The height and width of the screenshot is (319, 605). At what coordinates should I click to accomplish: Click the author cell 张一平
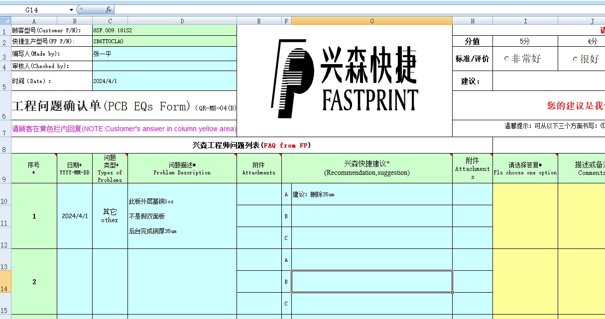[164, 54]
